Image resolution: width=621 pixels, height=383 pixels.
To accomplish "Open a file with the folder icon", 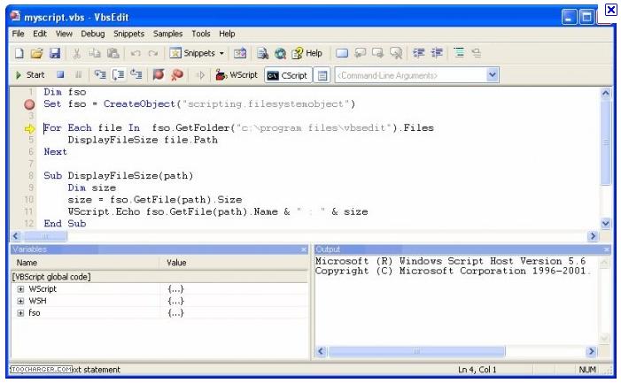I will tap(36, 54).
